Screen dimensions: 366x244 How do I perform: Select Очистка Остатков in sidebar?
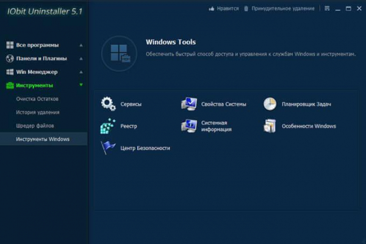[x=37, y=99]
